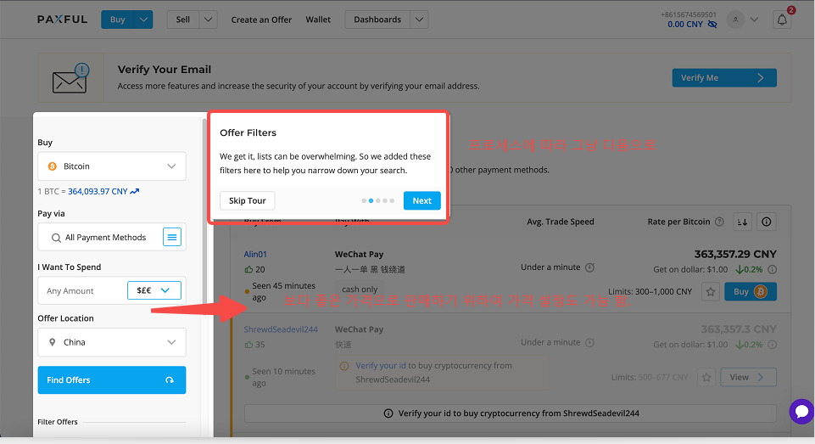Click the Next button in tour

(422, 201)
